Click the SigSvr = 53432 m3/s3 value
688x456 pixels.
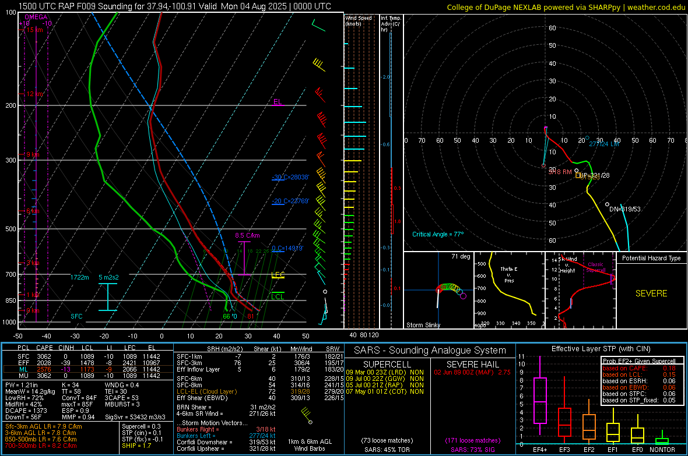click(x=135, y=417)
